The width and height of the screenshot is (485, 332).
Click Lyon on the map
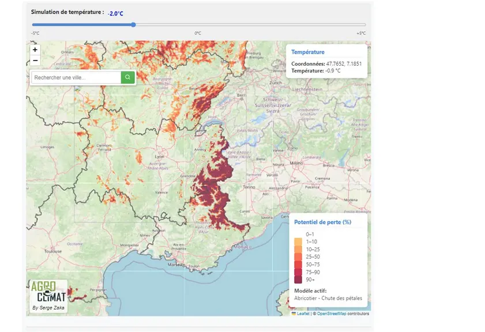159,157
